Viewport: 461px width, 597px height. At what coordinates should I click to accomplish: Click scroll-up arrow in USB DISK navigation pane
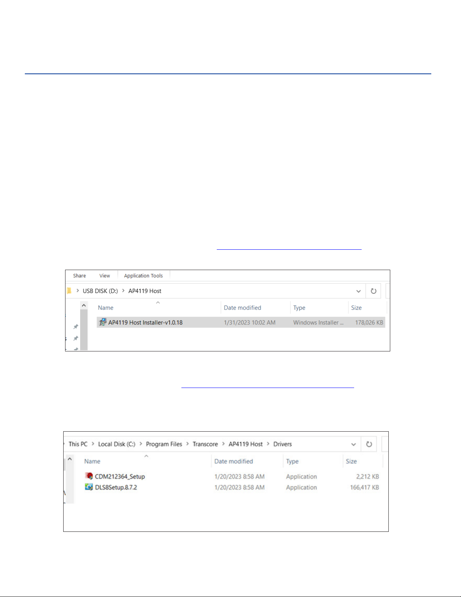click(x=84, y=305)
